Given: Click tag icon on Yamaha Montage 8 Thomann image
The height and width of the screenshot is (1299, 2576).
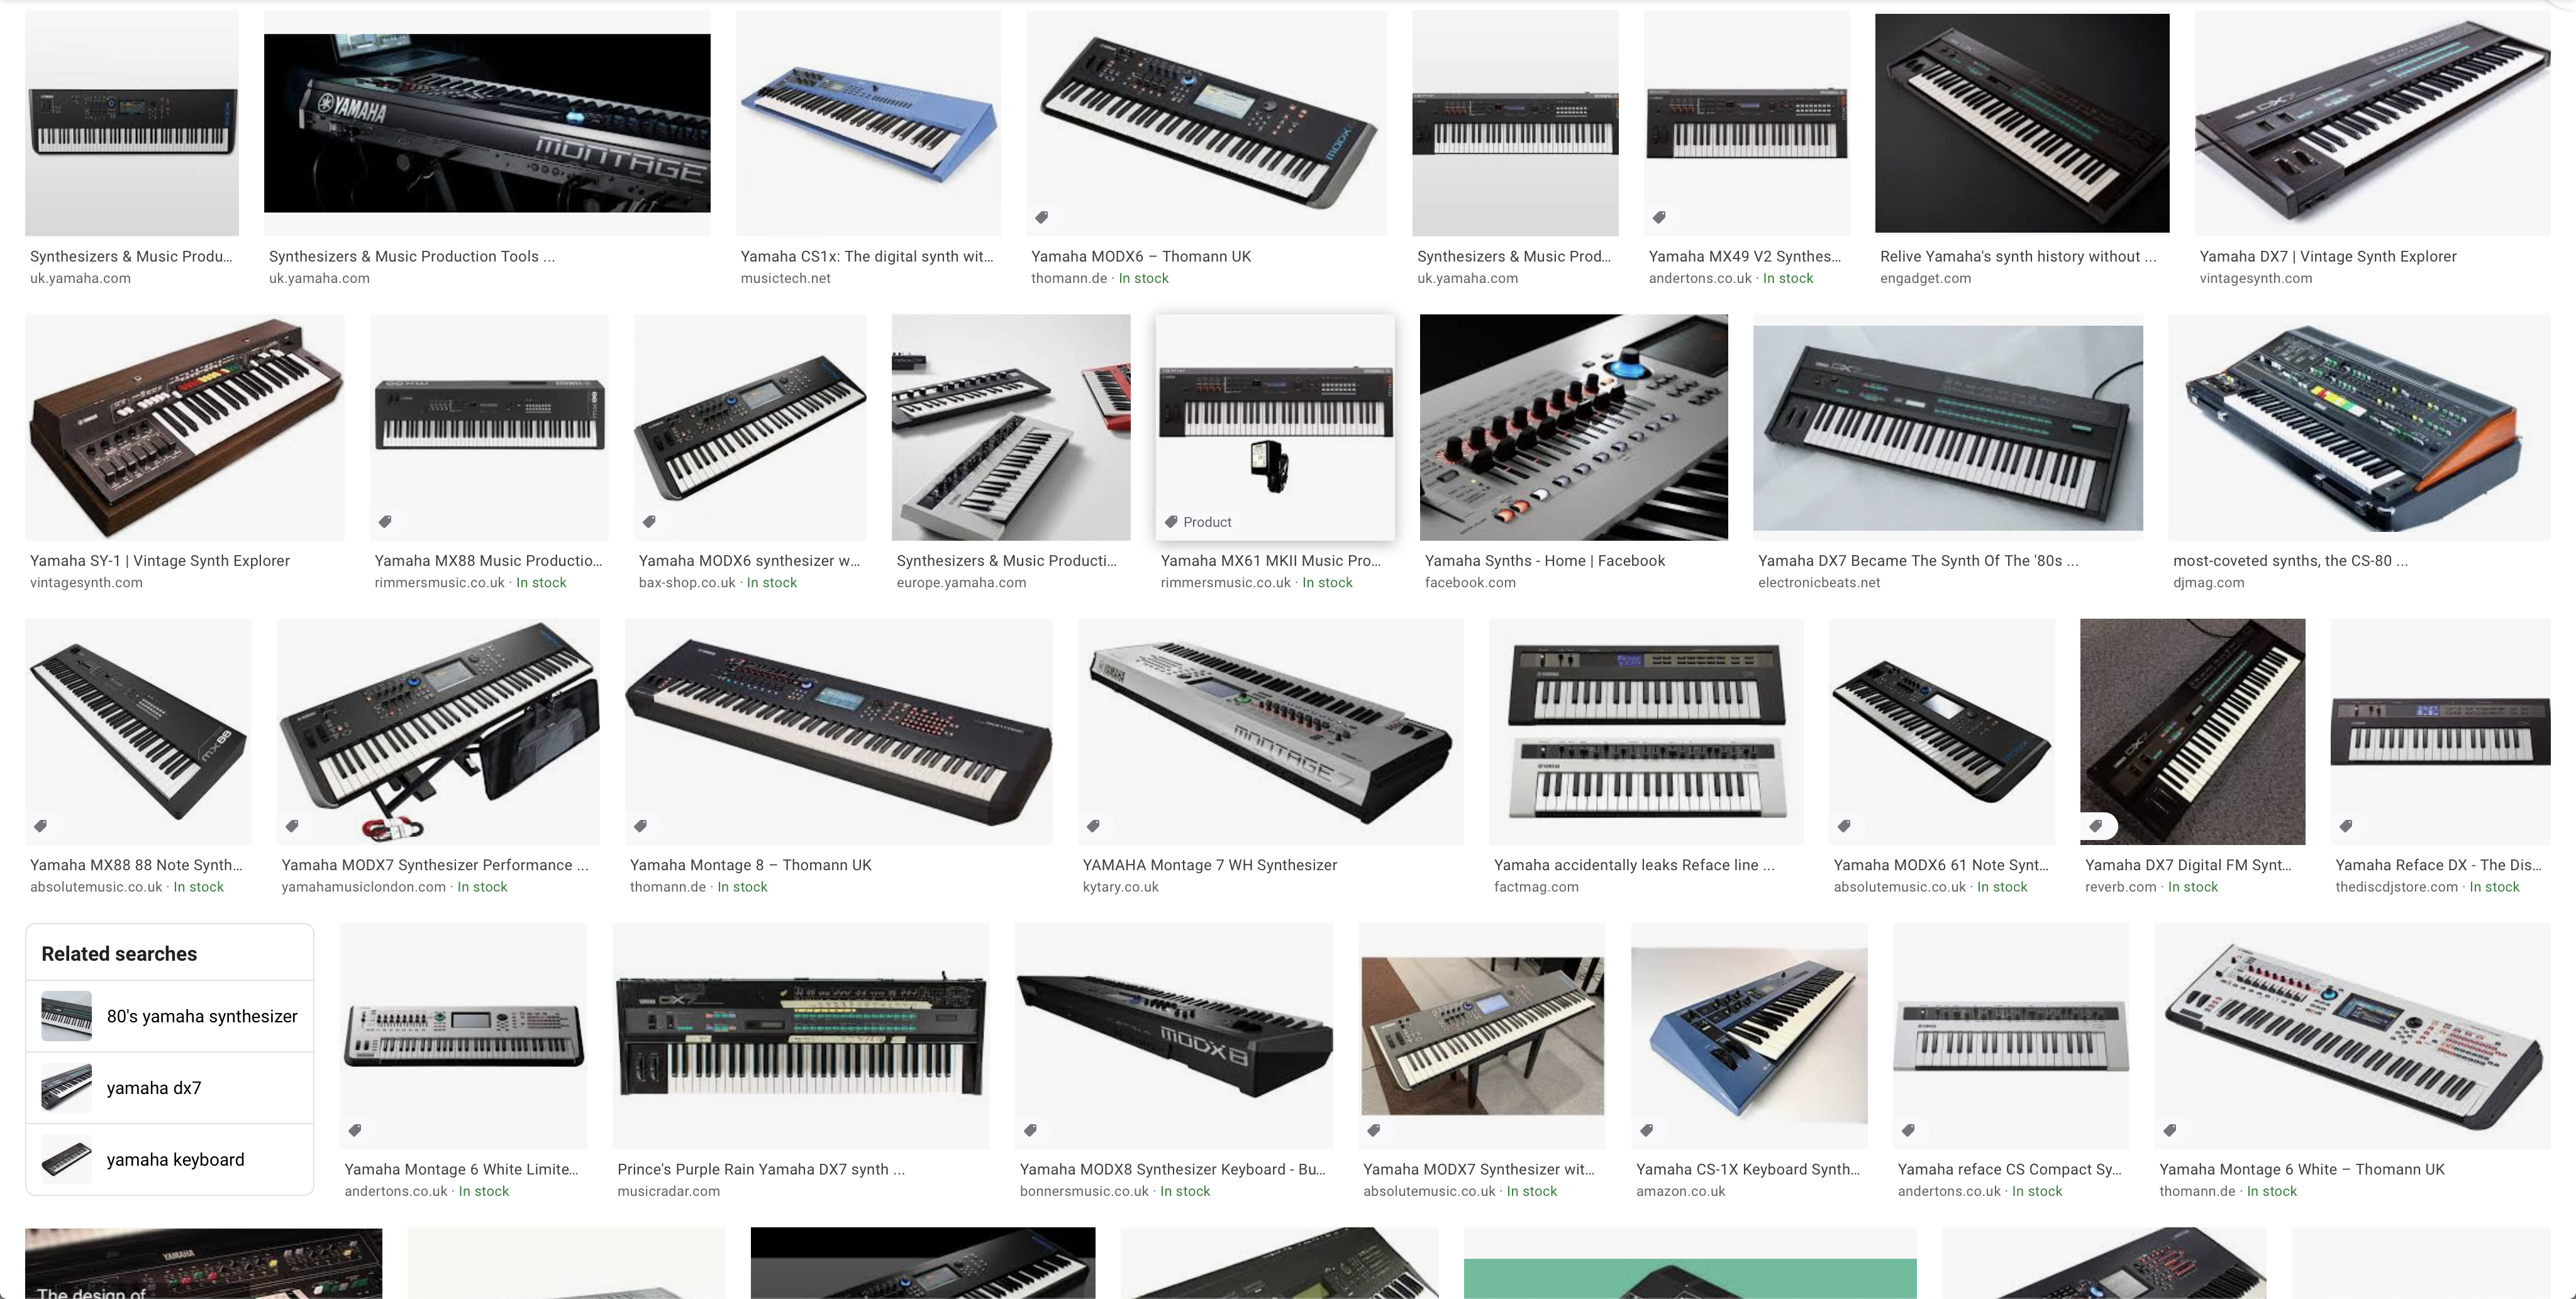Looking at the screenshot, I should tap(641, 826).
